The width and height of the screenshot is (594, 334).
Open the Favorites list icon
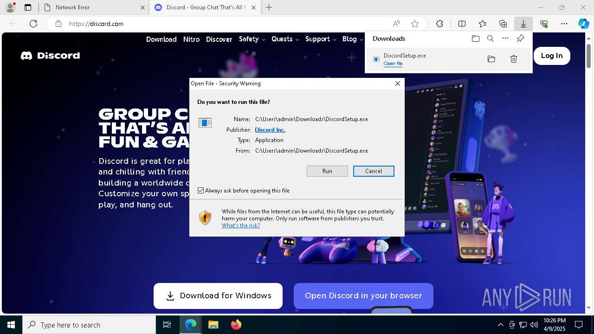pos(483,24)
